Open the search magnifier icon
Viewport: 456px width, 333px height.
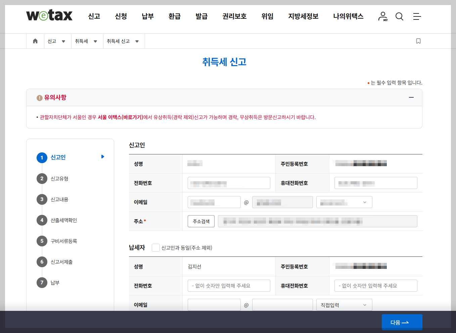coord(399,16)
